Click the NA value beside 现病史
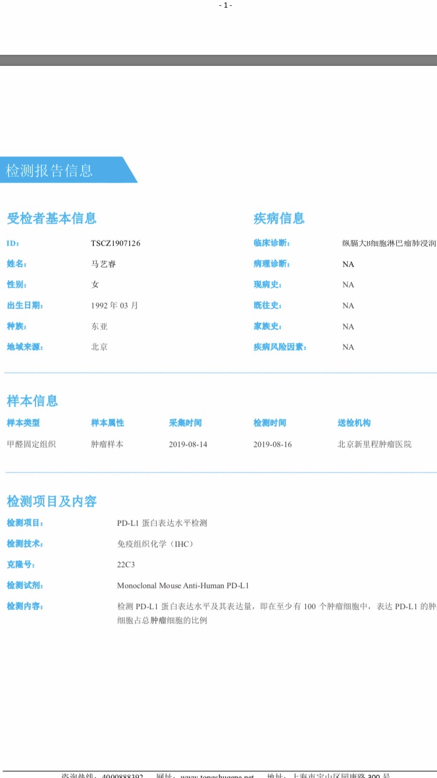The width and height of the screenshot is (437, 778). coord(348,285)
